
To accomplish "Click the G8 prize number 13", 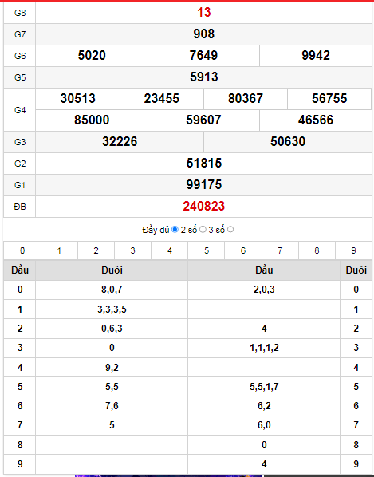I will tap(203, 13).
